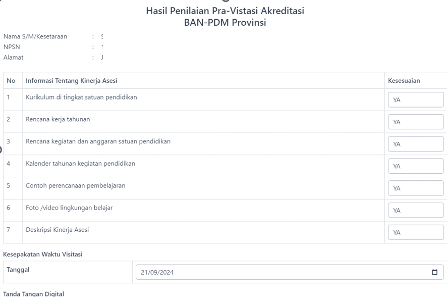Click the Informasi Tentang Kinerja Asesi header

72,81
